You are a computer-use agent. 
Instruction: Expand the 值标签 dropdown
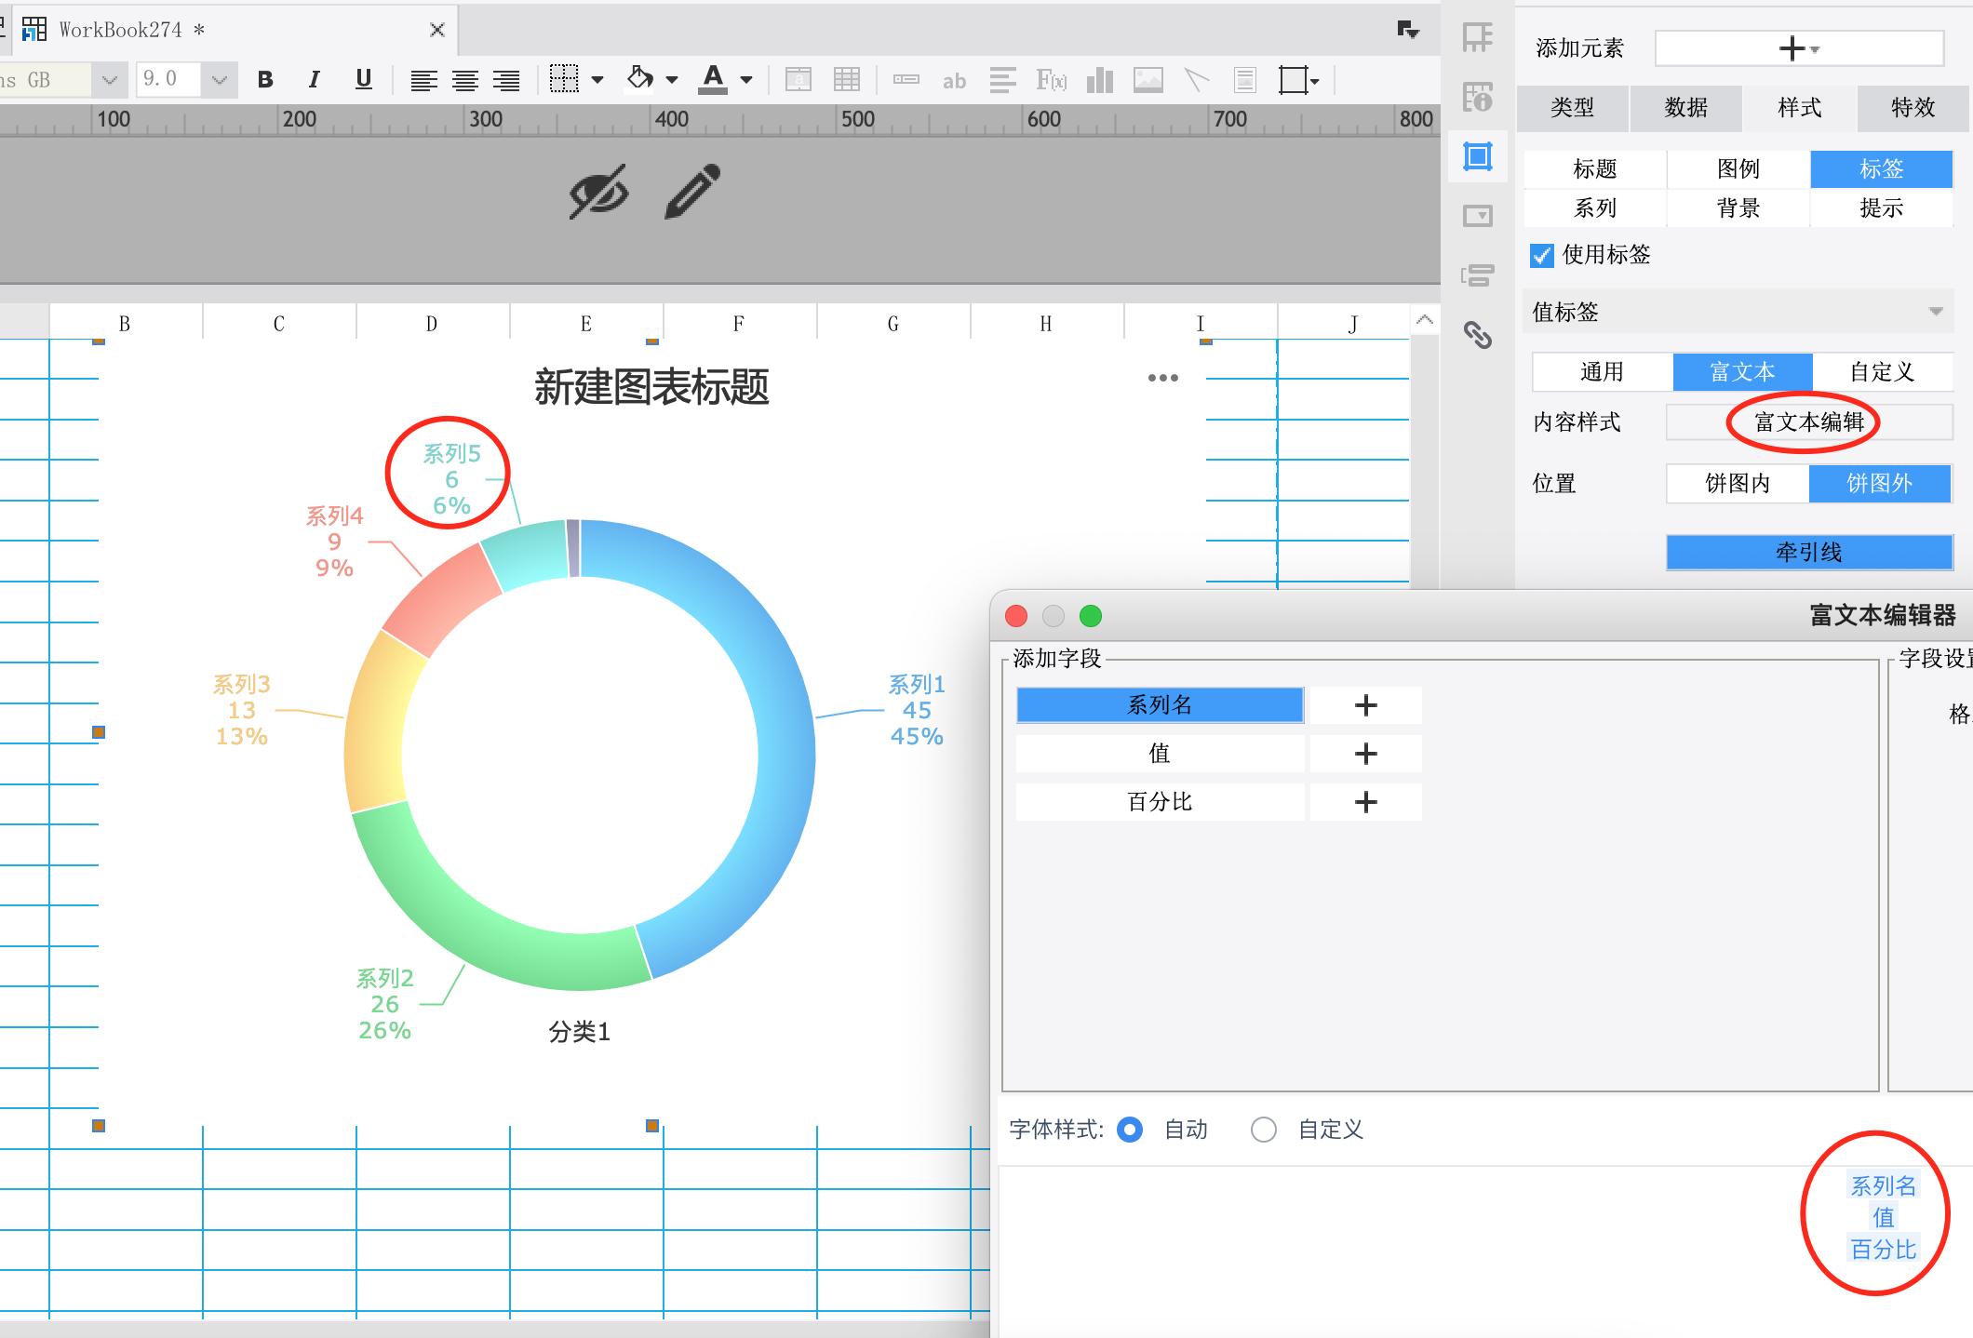tap(1936, 312)
